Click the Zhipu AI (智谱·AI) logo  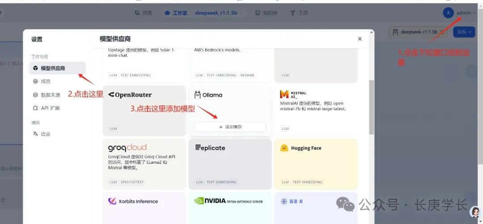tap(292, 202)
